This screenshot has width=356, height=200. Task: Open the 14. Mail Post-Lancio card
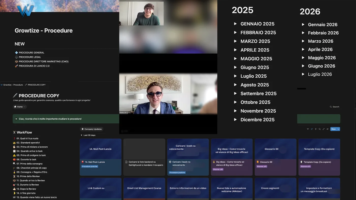[100, 157]
